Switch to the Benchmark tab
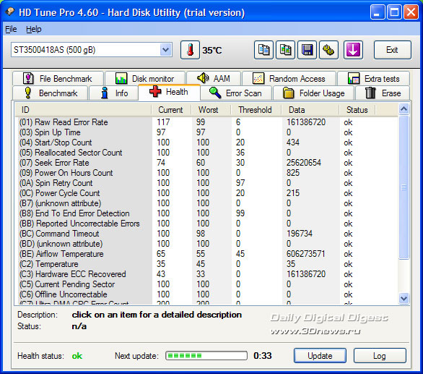Screen dimensions: 423x374 click(x=51, y=93)
